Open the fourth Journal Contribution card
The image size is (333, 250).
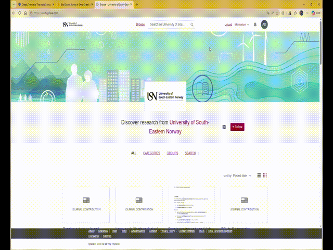click(244, 205)
